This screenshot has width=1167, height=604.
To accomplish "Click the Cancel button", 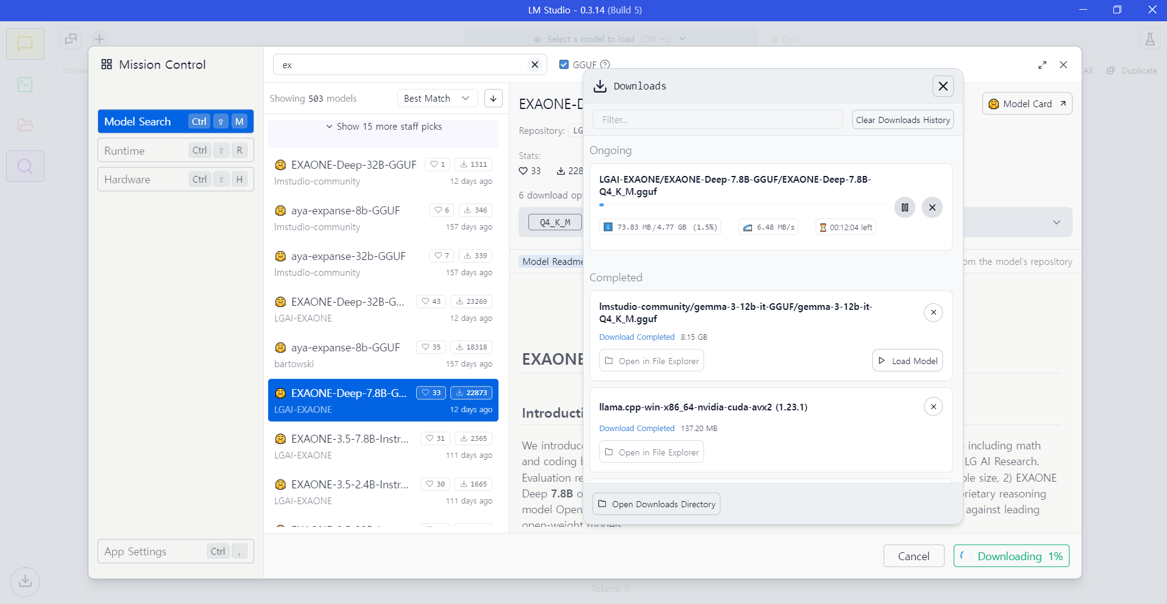I will [913, 556].
